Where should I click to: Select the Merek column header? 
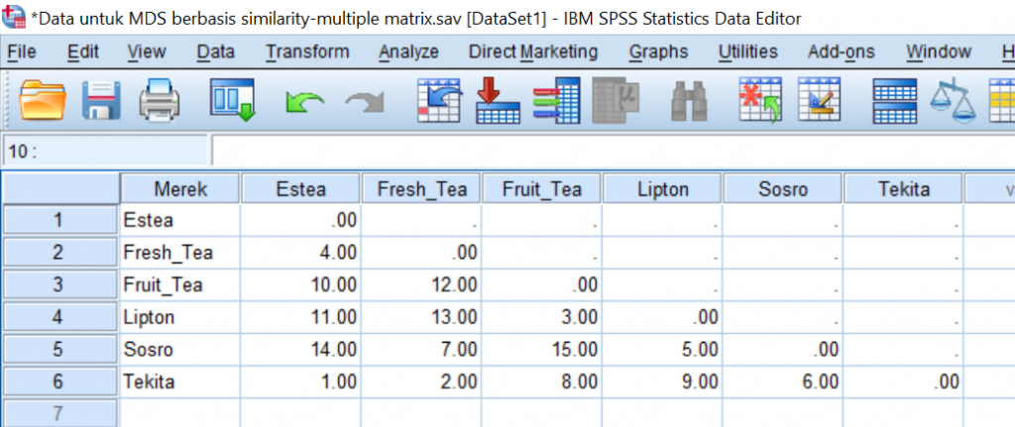[180, 188]
